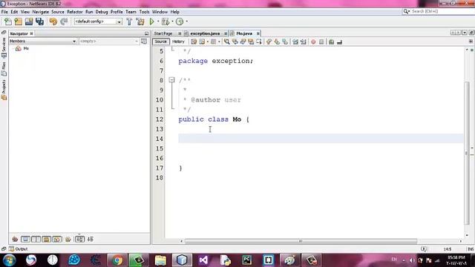Toggle Highlight Search in editor toolbar

[x=251, y=42]
